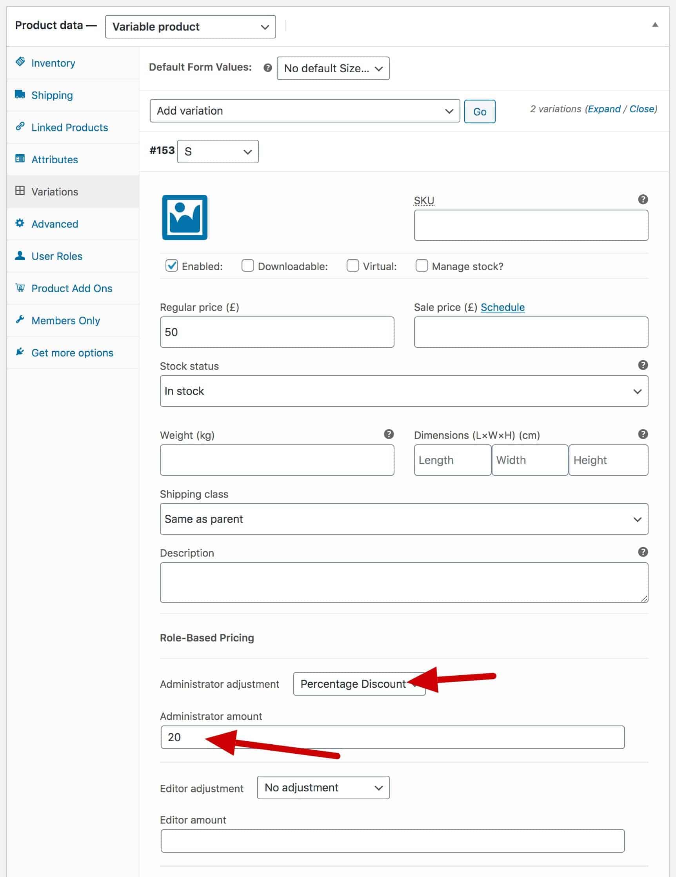Screen dimensions: 676x877
Task: Click the Weight help question mark icon
Action: [389, 434]
